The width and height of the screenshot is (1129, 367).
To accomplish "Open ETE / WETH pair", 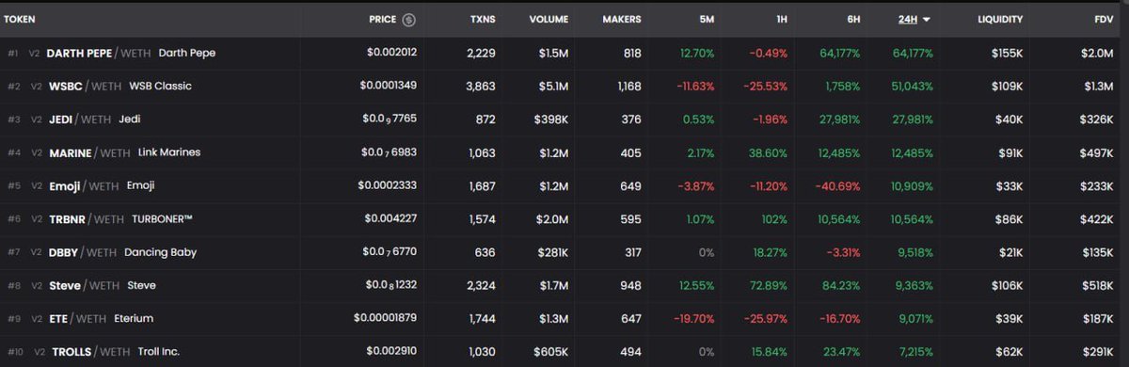I will [x=77, y=319].
